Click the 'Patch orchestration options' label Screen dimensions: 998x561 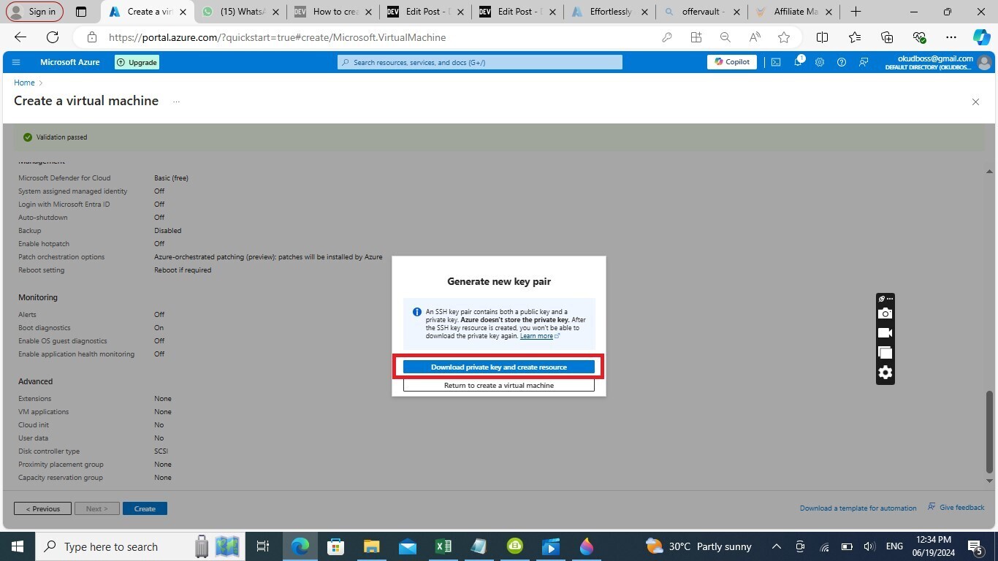(61, 257)
